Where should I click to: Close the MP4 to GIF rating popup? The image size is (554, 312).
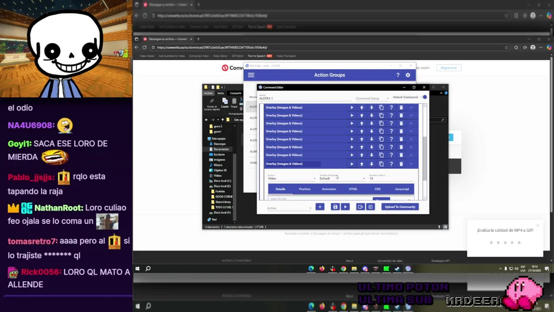click(x=538, y=225)
